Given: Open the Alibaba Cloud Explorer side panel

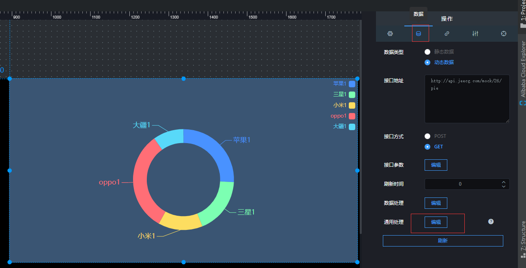Looking at the screenshot, I should coord(523,72).
